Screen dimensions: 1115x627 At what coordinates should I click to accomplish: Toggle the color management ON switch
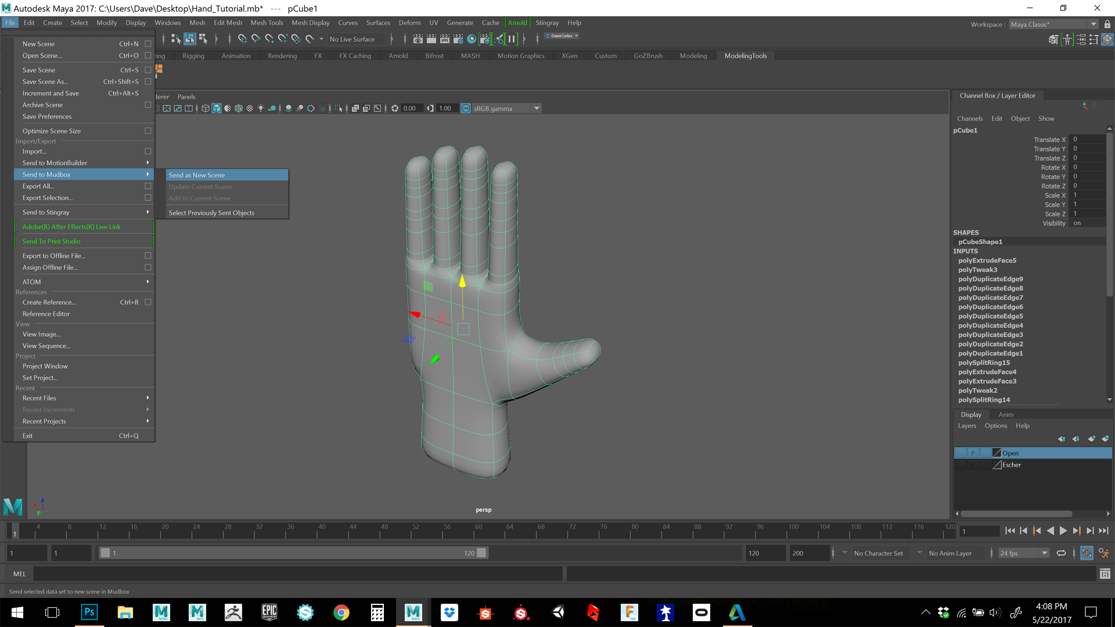click(x=465, y=108)
